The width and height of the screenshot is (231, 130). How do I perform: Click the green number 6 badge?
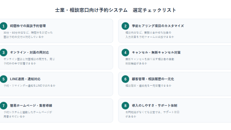[125, 79]
